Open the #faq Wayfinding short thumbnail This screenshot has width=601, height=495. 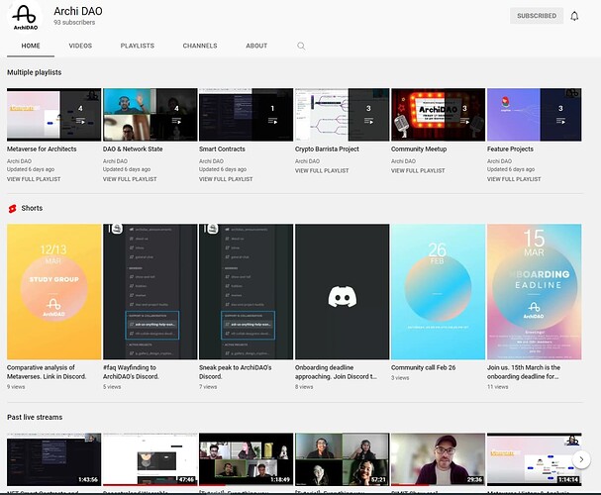(x=150, y=292)
